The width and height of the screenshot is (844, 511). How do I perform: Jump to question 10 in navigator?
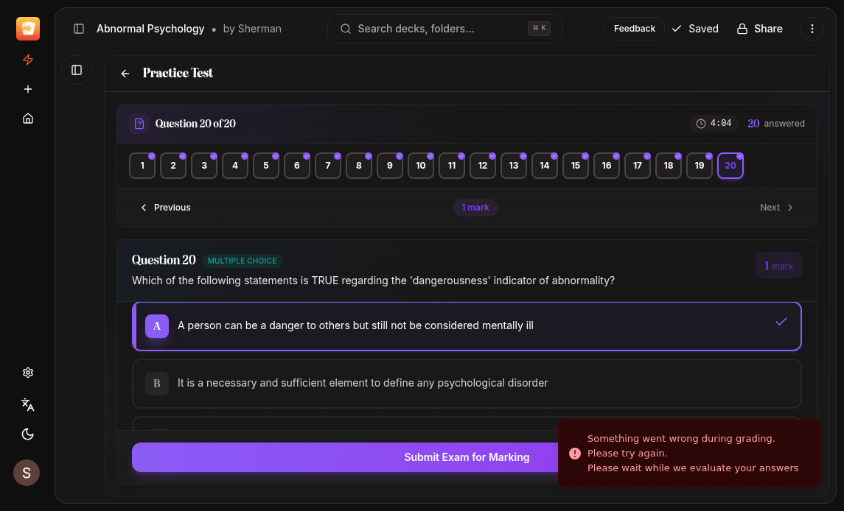click(421, 166)
